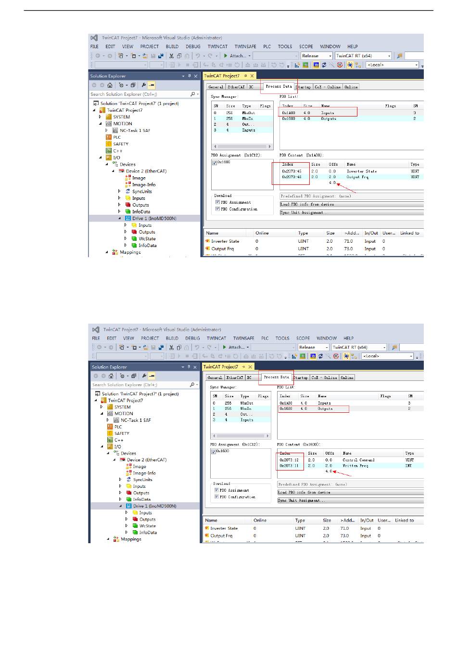Click Predefined PDO Assignment (none) in the second screenshot

point(351,484)
